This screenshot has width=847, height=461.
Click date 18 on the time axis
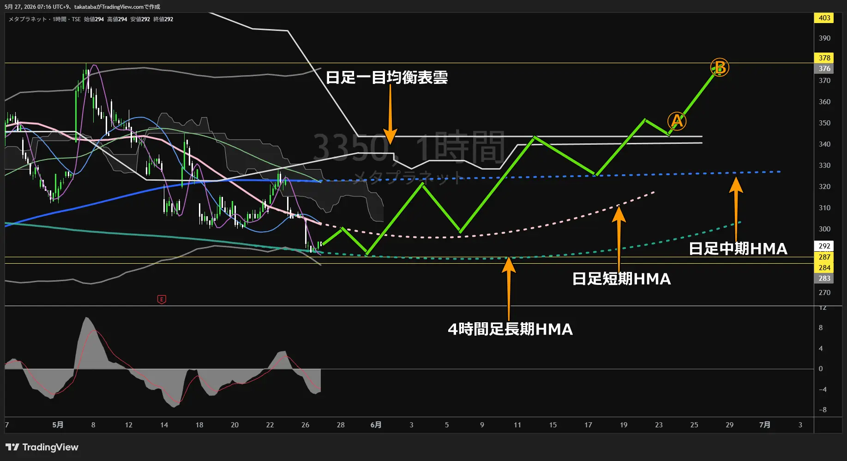click(199, 425)
